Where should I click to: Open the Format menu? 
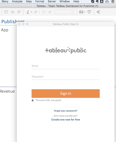point(40,1)
